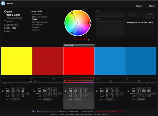Click the RGB field showing 204

tap(117, 91)
